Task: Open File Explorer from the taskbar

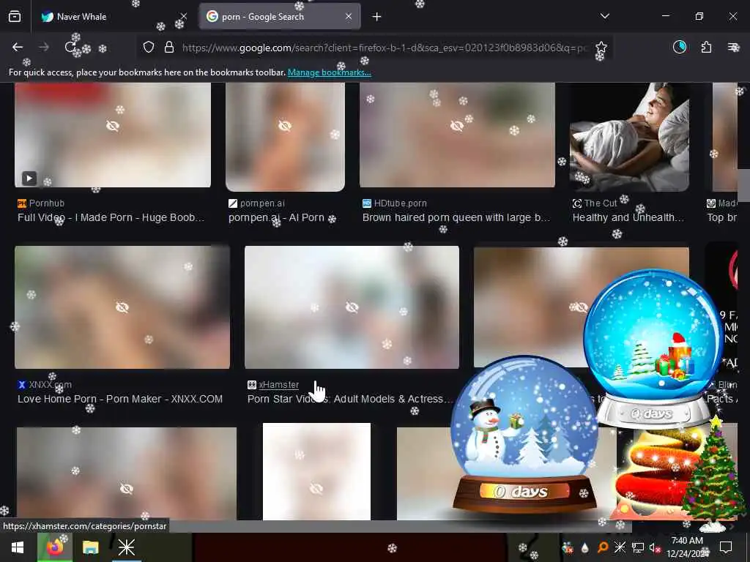Action: point(90,547)
